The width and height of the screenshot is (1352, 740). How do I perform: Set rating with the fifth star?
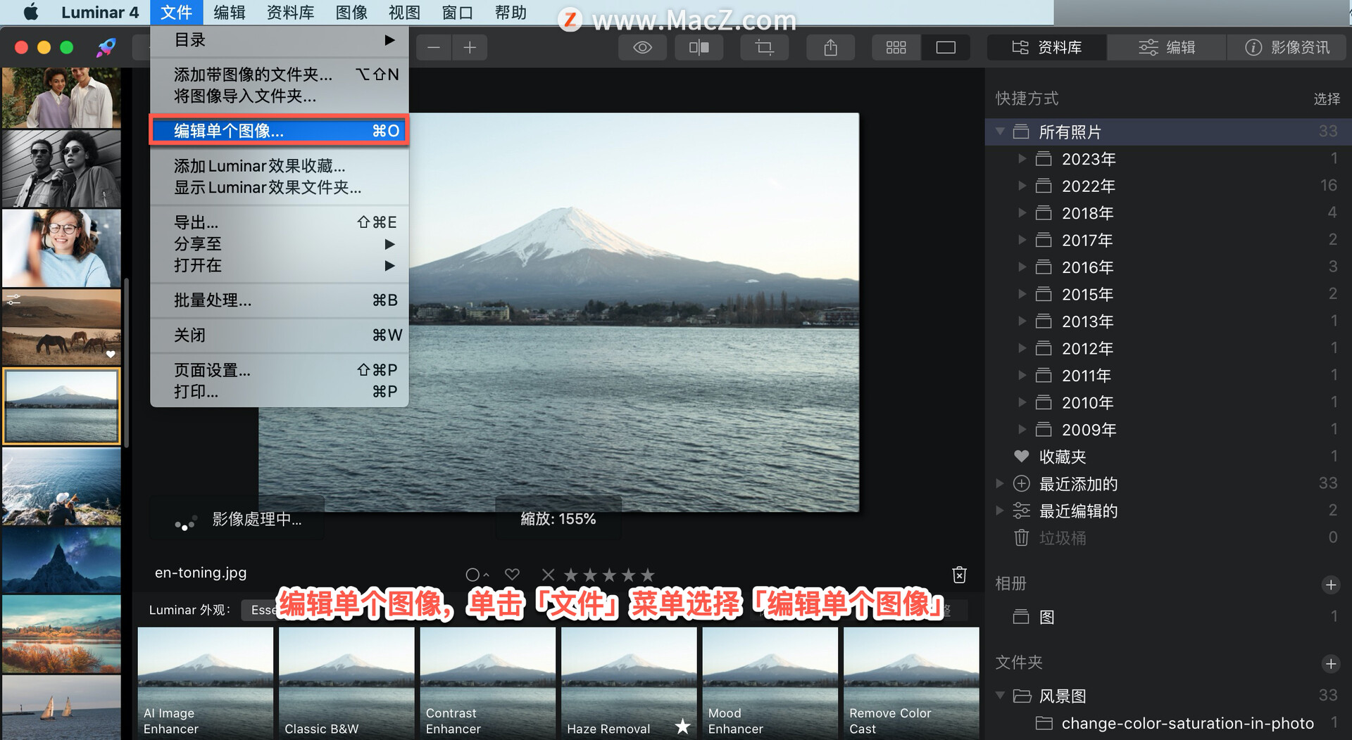(648, 575)
